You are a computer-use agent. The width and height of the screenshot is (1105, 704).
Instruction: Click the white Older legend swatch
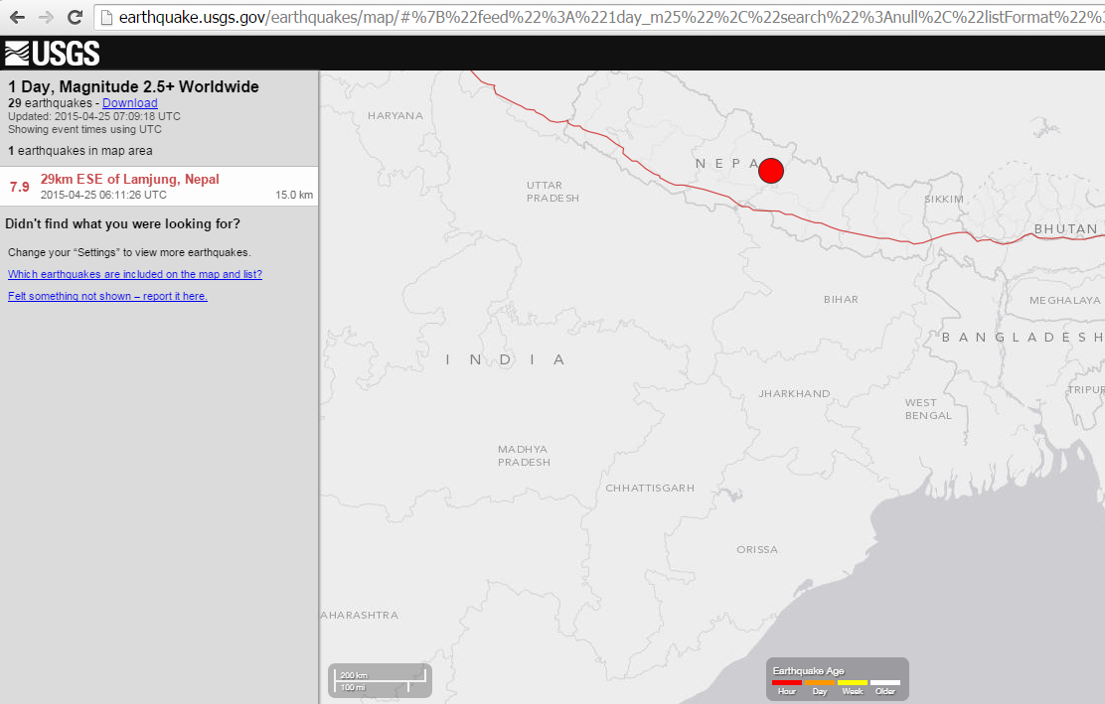(x=884, y=682)
